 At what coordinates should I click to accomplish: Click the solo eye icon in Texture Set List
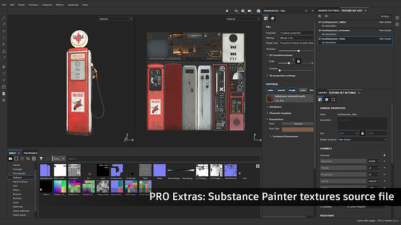click(326, 16)
